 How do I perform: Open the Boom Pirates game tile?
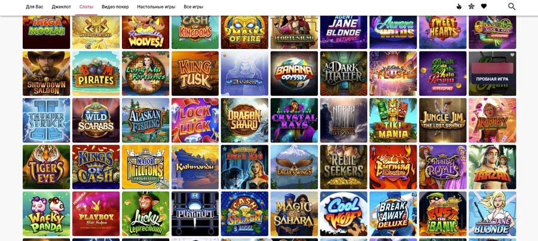tap(96, 74)
